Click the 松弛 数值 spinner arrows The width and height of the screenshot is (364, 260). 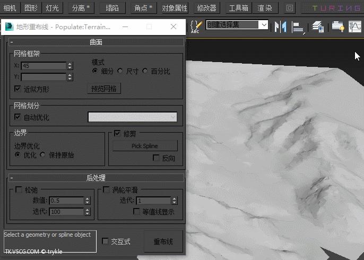tap(87, 201)
